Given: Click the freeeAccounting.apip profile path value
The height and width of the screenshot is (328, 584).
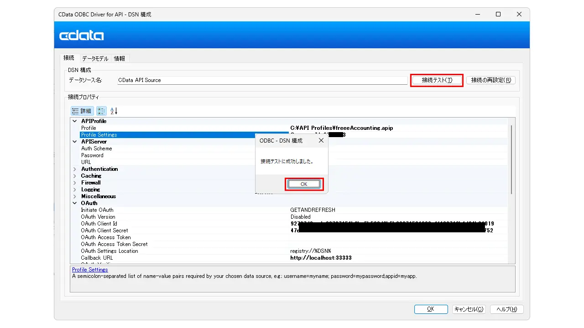Looking at the screenshot, I should 342,128.
